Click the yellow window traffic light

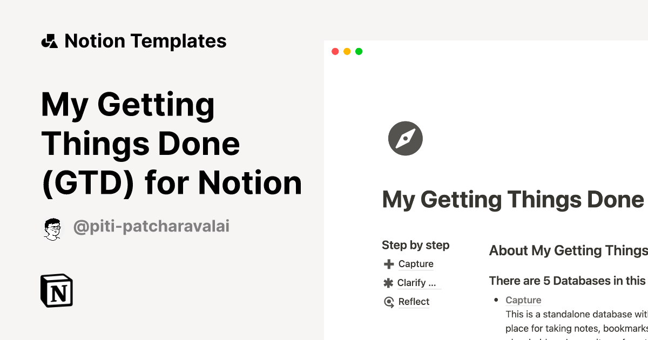tap(347, 51)
